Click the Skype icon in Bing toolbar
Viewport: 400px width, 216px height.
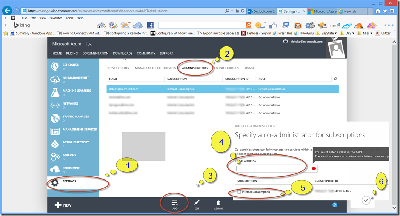(x=347, y=25)
